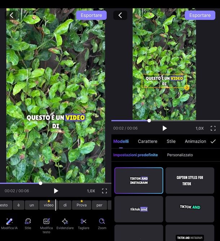Select the word chip 'video'
The image size is (220, 241).
[49, 205]
